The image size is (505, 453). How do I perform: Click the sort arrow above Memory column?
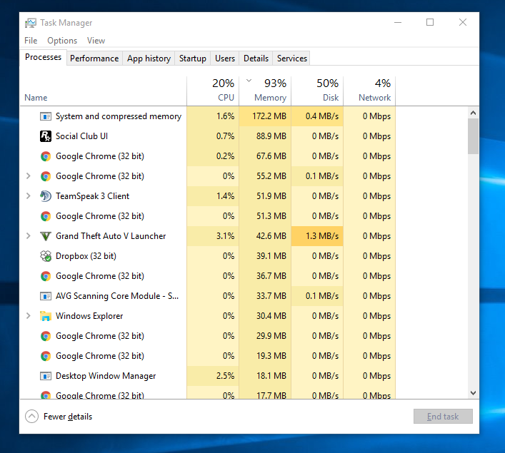(249, 81)
